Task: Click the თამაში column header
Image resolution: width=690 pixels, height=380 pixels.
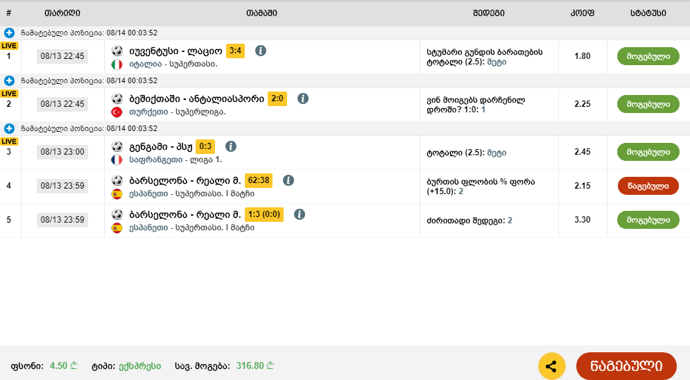Action: (x=262, y=13)
